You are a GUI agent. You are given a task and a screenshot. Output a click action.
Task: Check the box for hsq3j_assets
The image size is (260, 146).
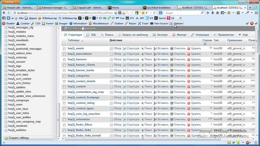click(64, 49)
